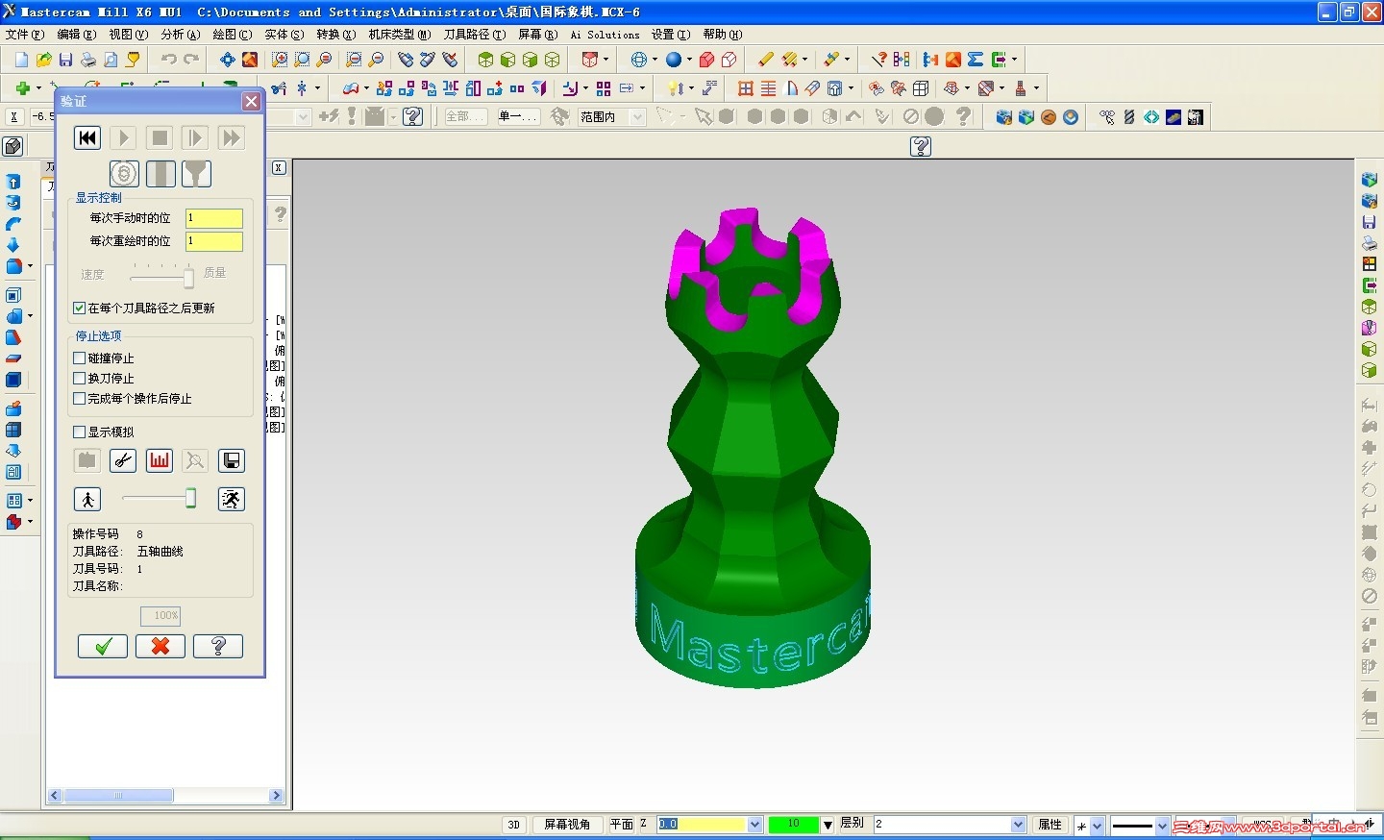1384x840 pixels.
Task: Click the 屏幕视角 status bar button
Action: click(567, 825)
